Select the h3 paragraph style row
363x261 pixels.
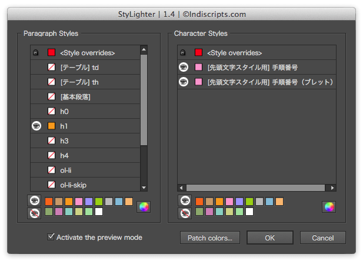tap(85, 140)
